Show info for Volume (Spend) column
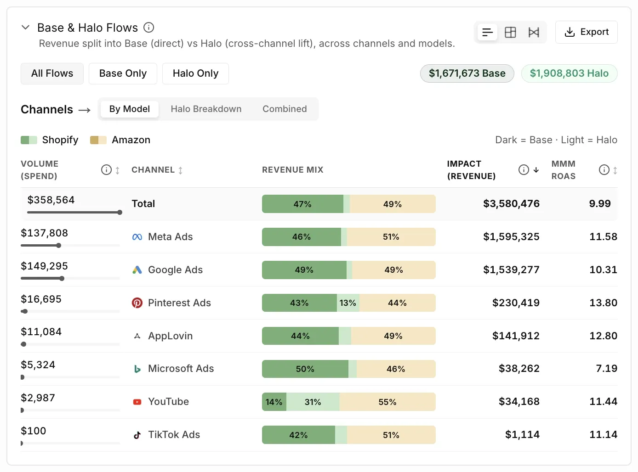The width and height of the screenshot is (638, 472). [106, 170]
